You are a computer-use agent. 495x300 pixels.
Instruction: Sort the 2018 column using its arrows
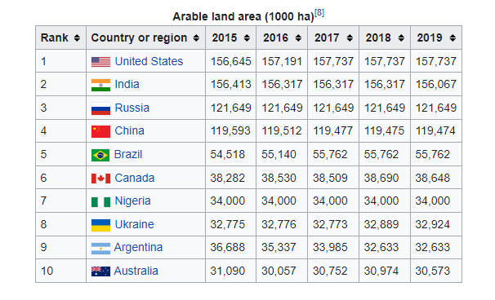[x=401, y=38]
